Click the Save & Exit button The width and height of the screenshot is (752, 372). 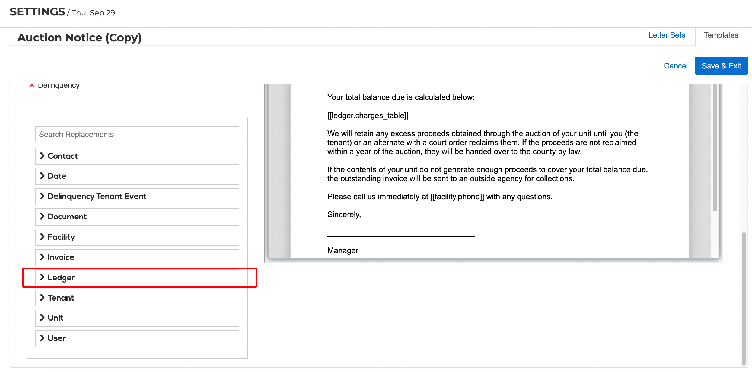tap(721, 66)
